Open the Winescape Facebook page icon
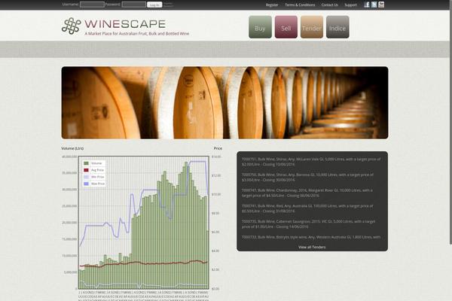Screen dimensions: 452x301 367,5
